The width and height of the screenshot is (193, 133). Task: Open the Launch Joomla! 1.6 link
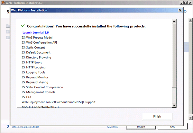[x=35, y=32]
